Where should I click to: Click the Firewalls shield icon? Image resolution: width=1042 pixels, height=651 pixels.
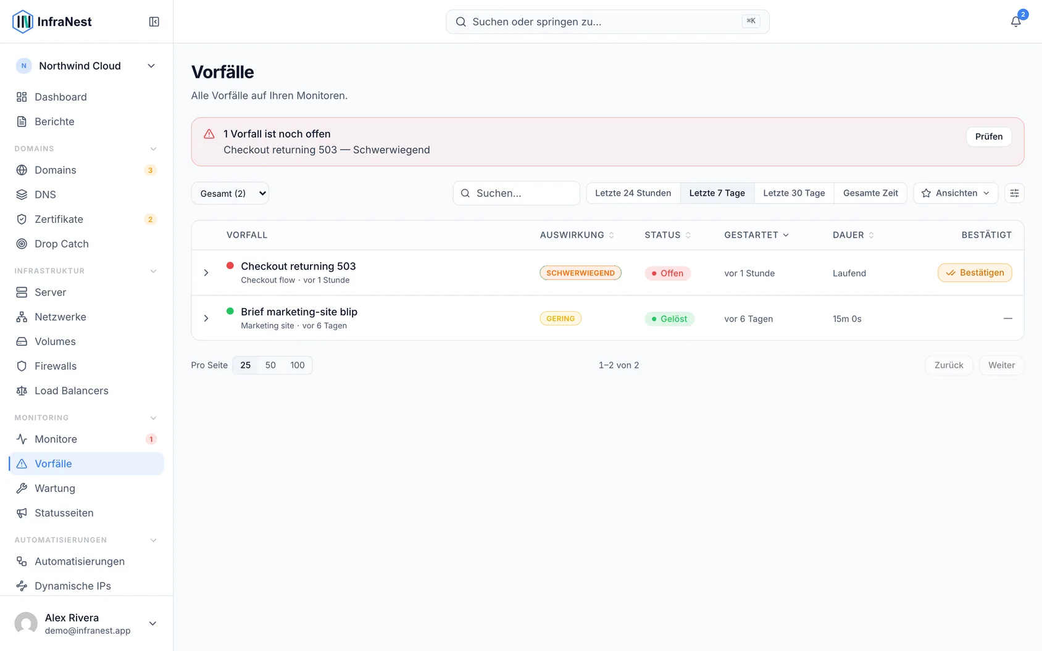pos(22,366)
